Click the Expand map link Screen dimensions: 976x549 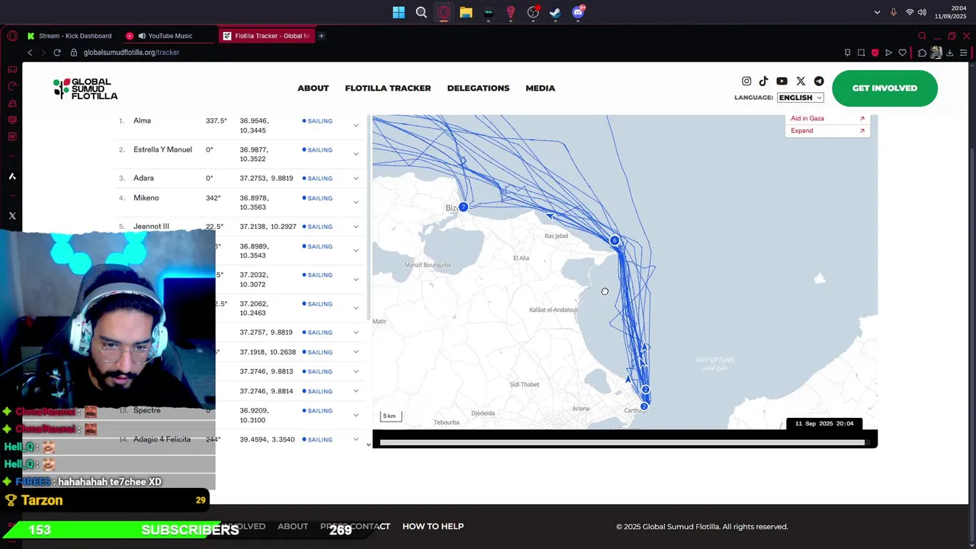point(827,130)
